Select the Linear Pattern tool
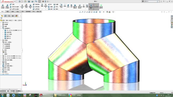 (46, 6)
